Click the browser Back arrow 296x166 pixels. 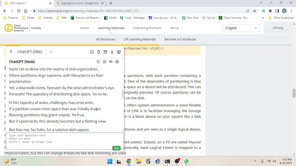tap(5, 11)
